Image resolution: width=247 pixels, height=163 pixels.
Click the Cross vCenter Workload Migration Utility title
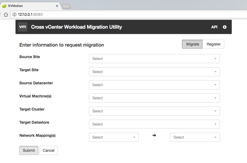[x=76, y=27]
